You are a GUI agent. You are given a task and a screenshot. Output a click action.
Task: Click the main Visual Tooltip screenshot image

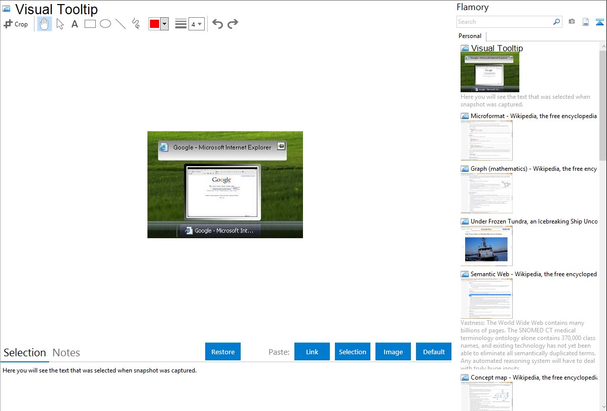[x=225, y=185]
